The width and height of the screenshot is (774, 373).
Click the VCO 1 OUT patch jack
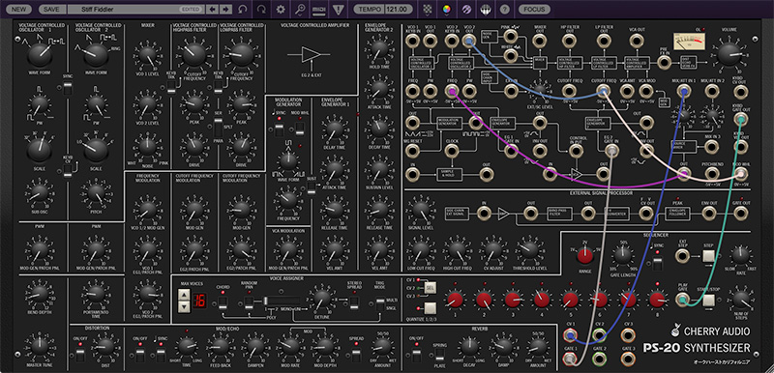tap(431, 41)
